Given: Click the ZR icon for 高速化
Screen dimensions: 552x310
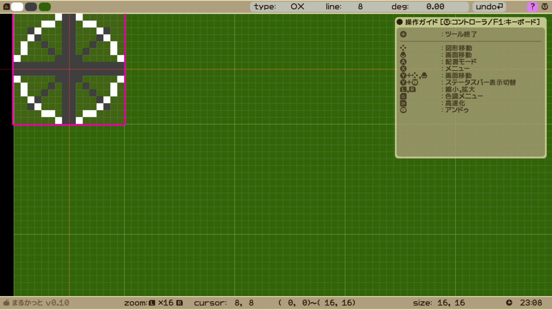Looking at the screenshot, I should tap(403, 103).
